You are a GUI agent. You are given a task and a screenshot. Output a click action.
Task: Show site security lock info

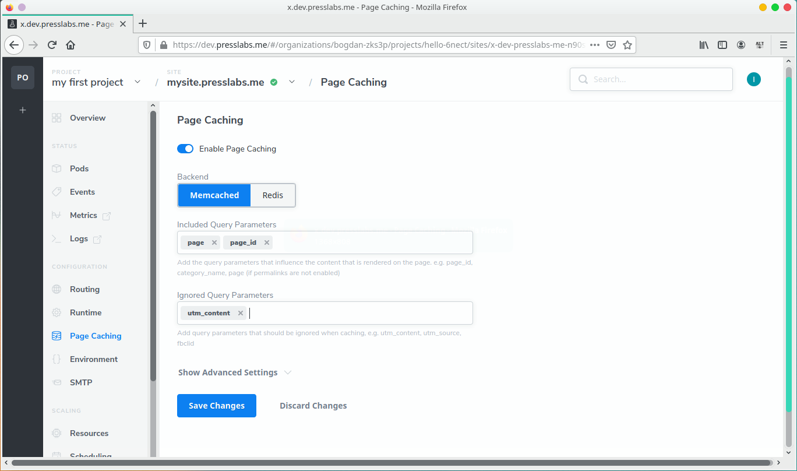pos(163,45)
